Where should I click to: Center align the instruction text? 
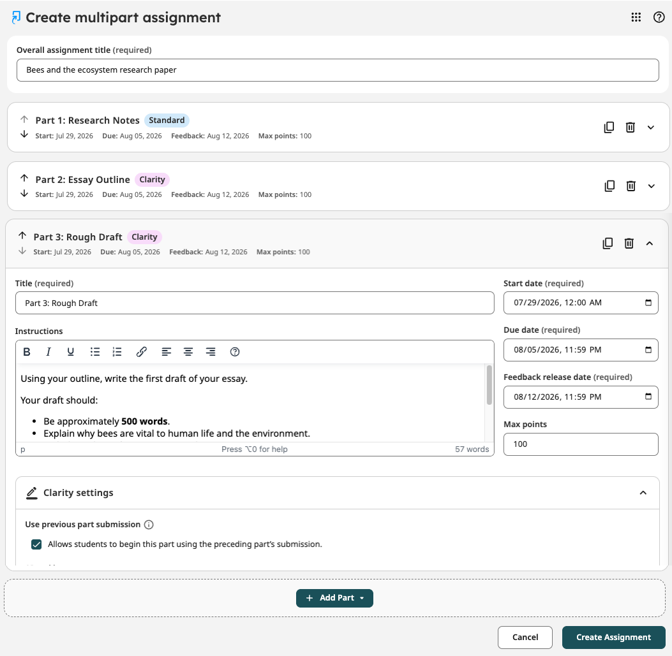[x=188, y=352]
